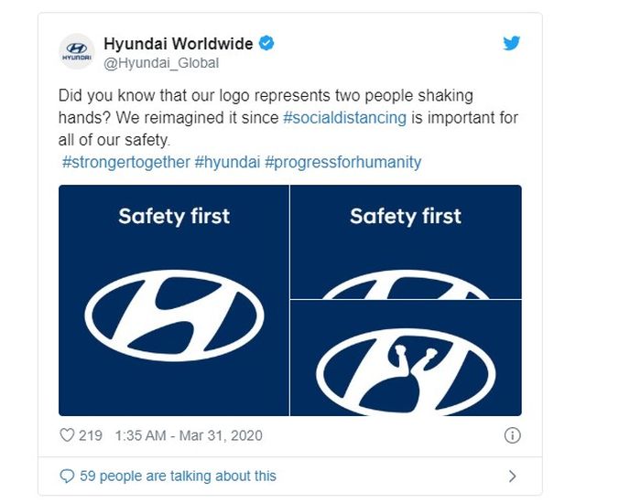Expand conversation with right chevron arrow
Viewport: 641px width, 503px height.
point(512,476)
